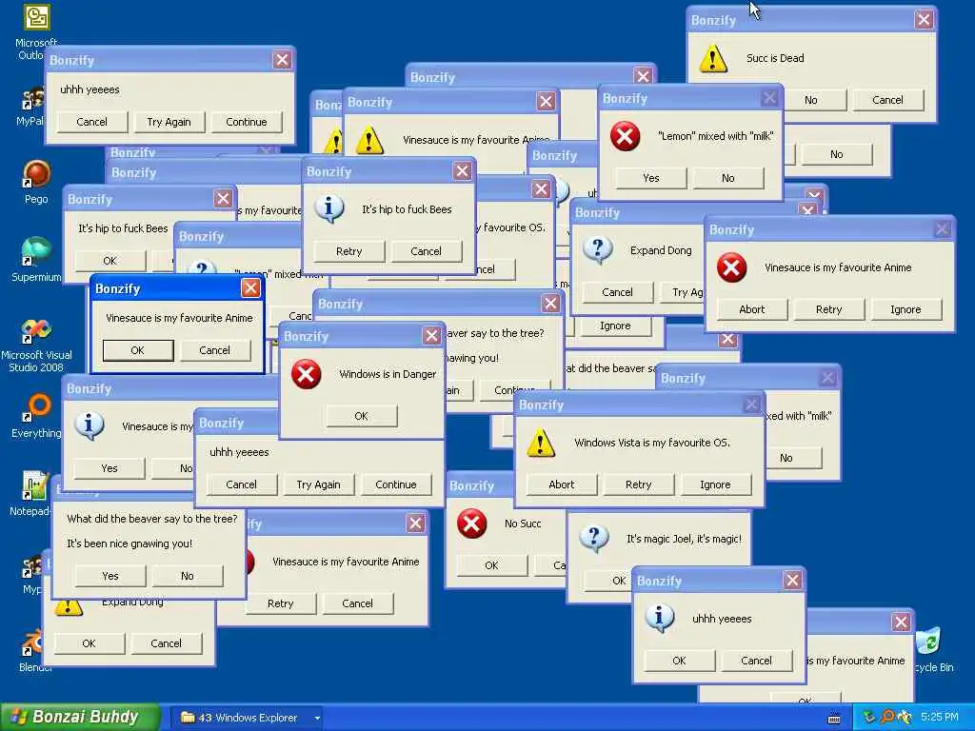Click OK in Windows is in Danger dialog
Screen dimensions: 975x731
(x=361, y=417)
